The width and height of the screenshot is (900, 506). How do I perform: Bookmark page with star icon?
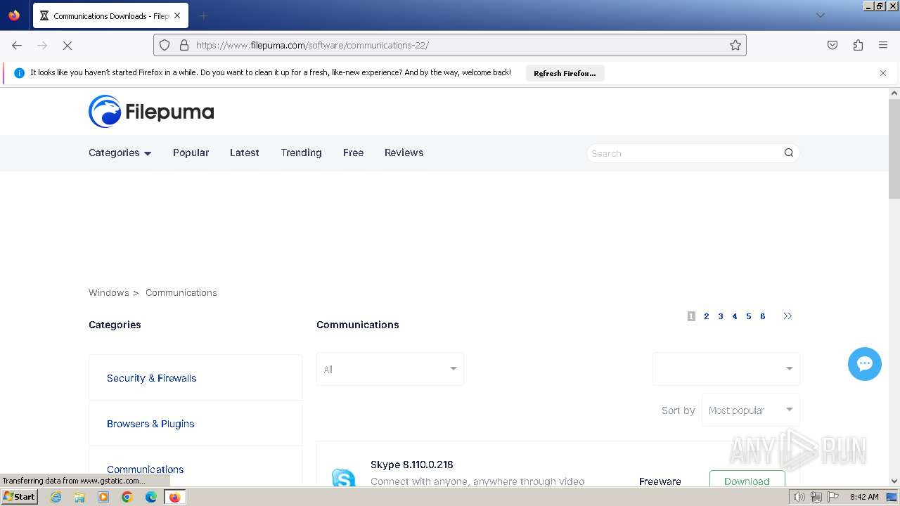click(x=735, y=45)
